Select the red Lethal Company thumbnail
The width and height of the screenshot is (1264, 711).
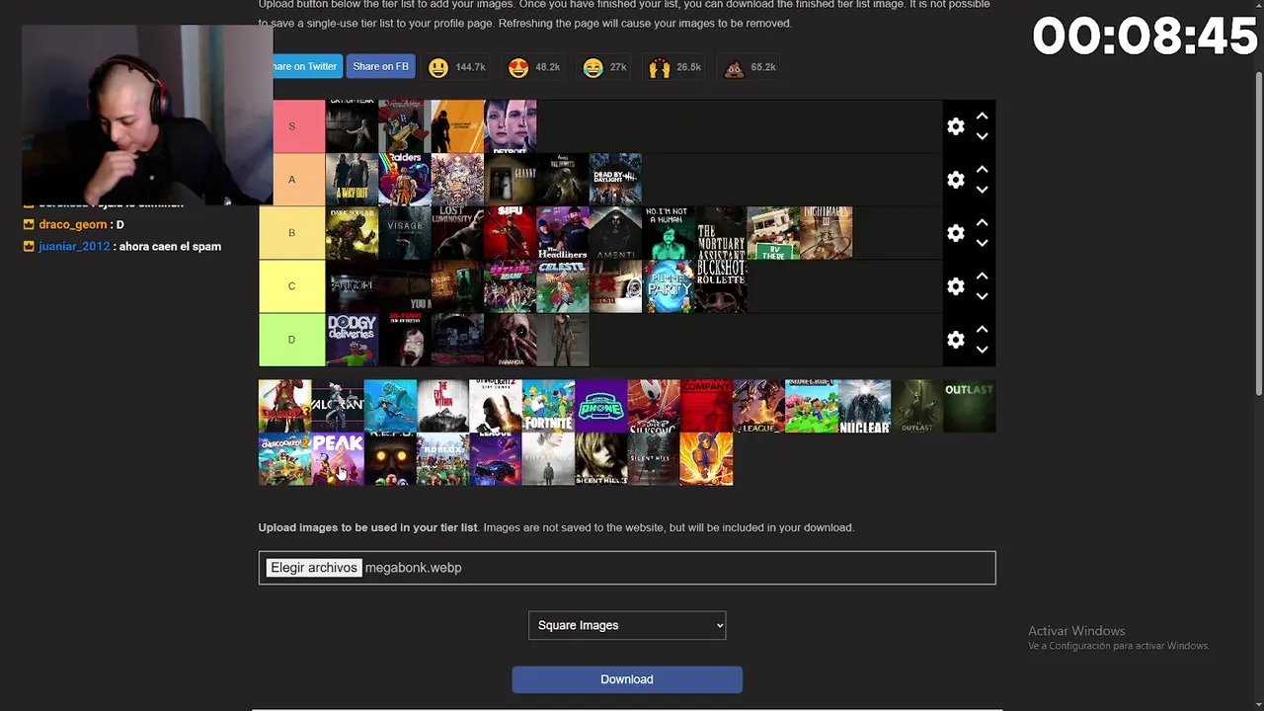706,406
